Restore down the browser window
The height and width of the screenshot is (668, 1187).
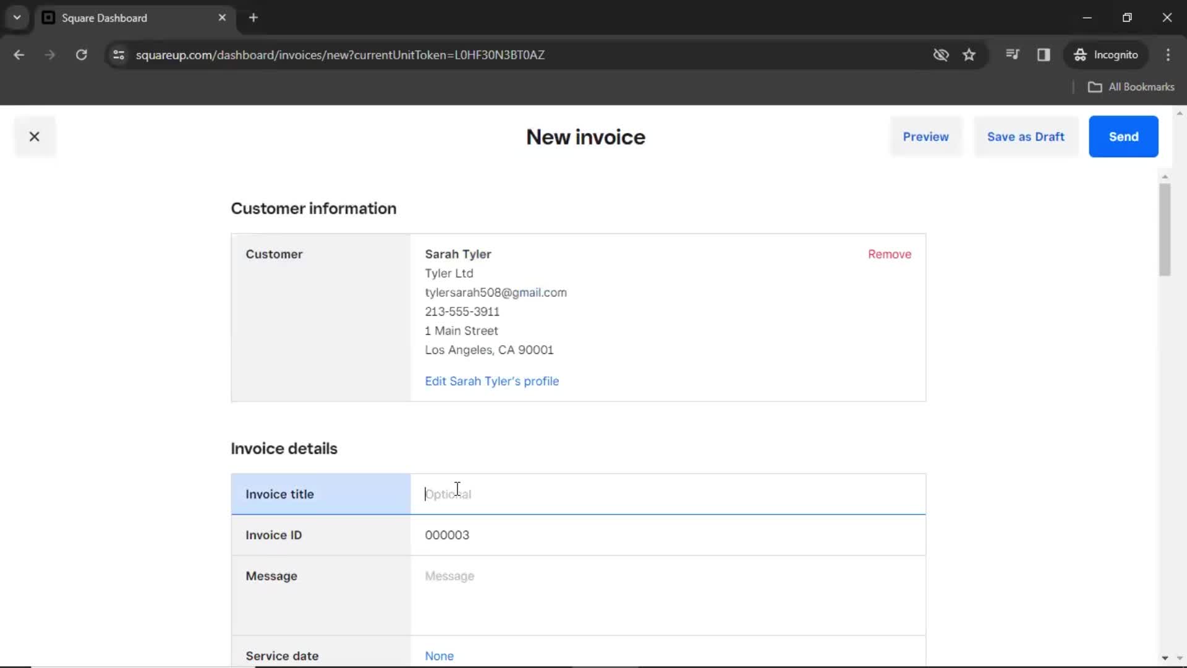point(1127,18)
